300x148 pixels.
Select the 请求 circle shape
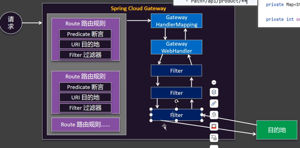coord(11,23)
